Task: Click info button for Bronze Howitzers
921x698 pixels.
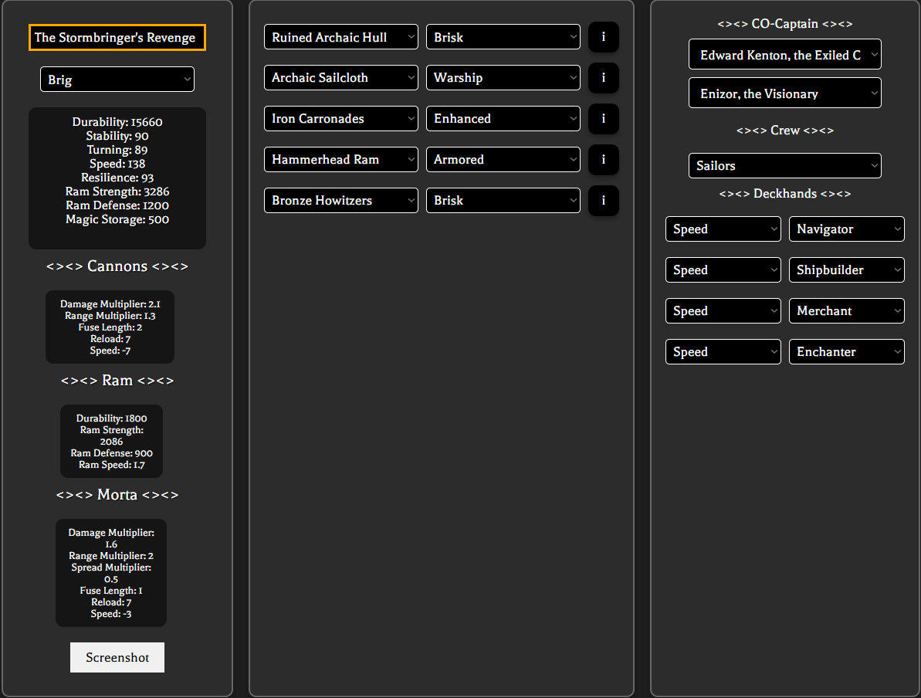Action: click(603, 200)
